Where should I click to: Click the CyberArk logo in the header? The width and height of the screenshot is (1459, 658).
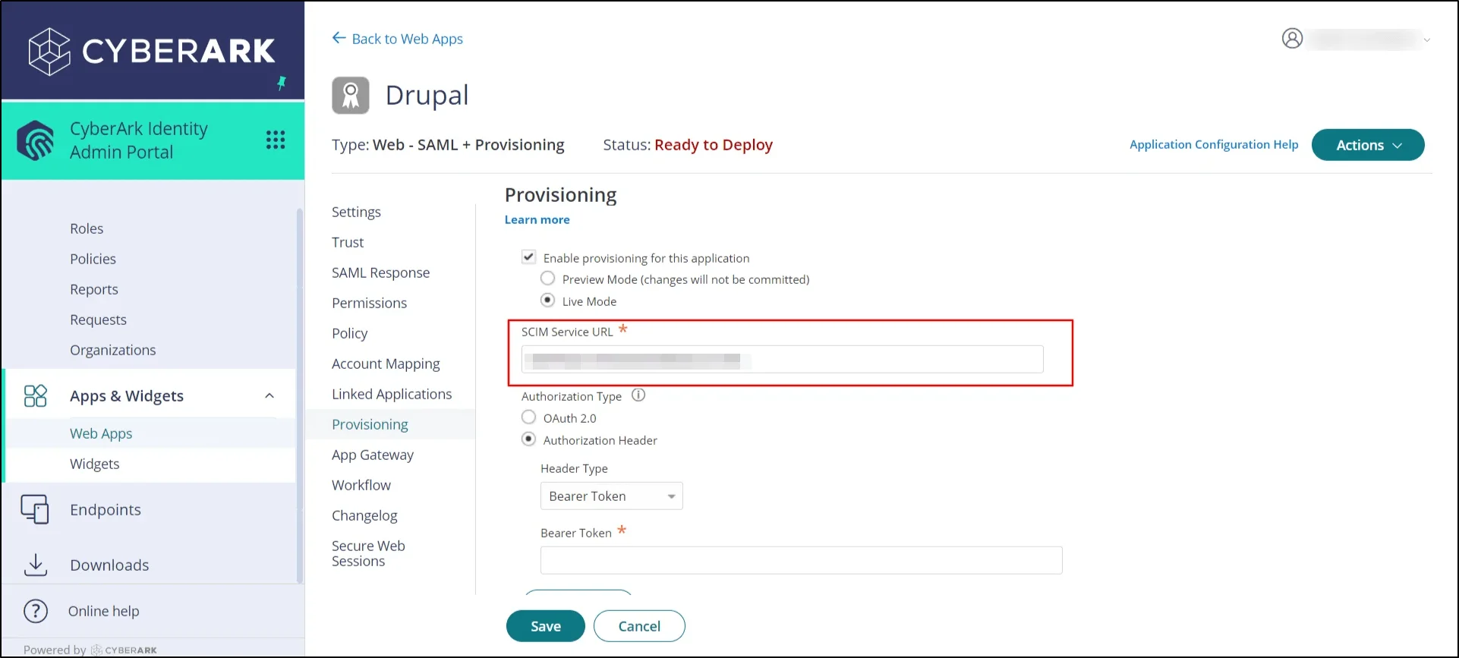tap(152, 51)
